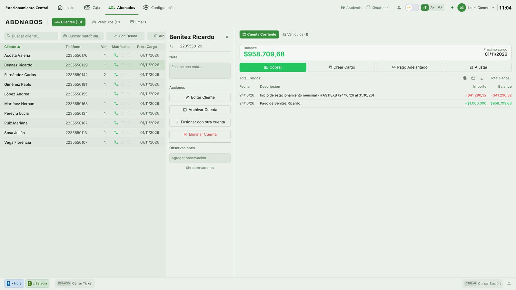Image resolution: width=516 pixels, height=290 pixels.
Task: Toggle the Con Deuda filter
Action: (x=125, y=36)
